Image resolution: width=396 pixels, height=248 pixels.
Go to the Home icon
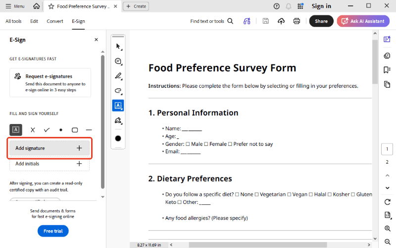click(x=36, y=6)
